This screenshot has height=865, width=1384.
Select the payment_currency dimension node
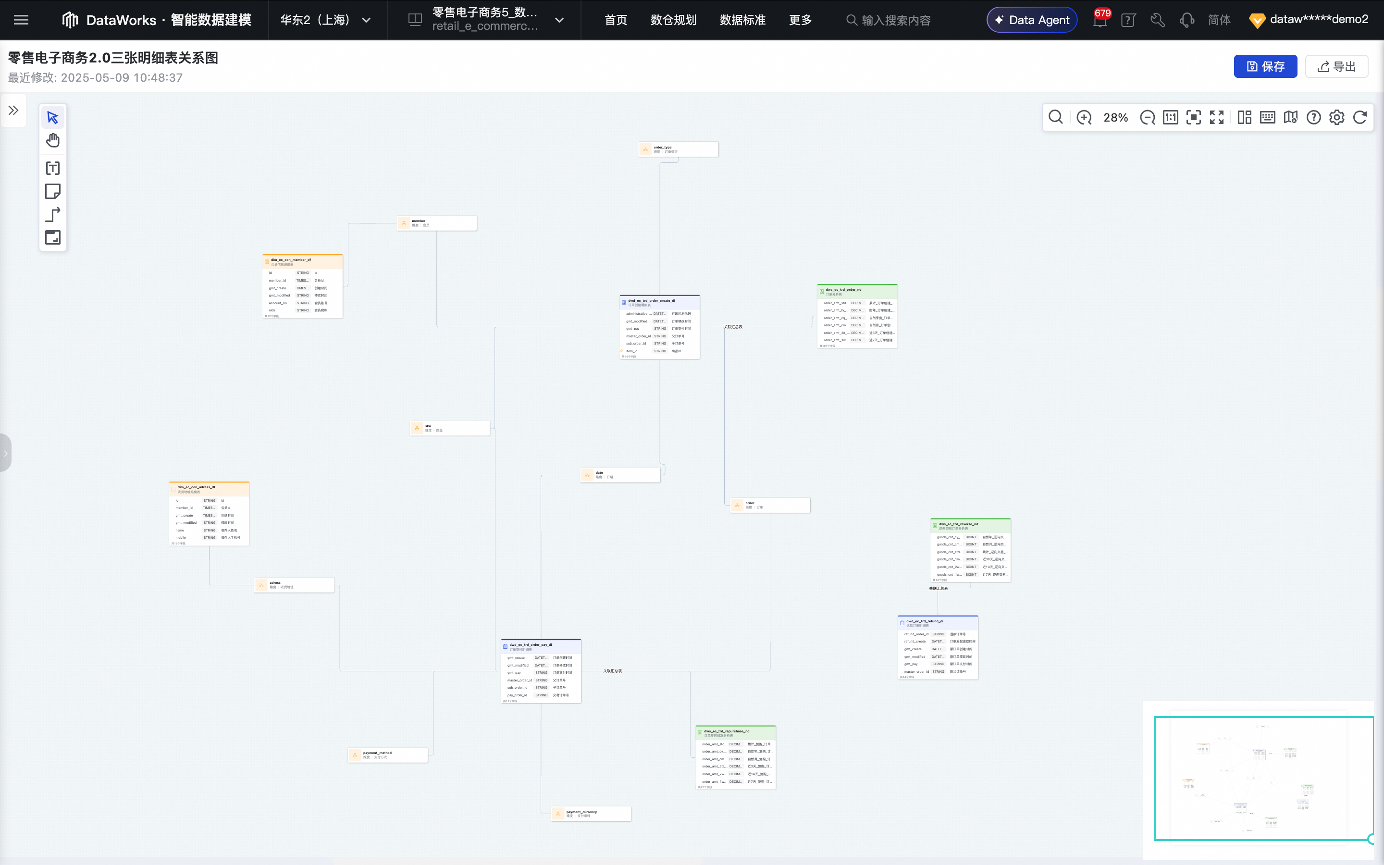pyautogui.click(x=591, y=814)
